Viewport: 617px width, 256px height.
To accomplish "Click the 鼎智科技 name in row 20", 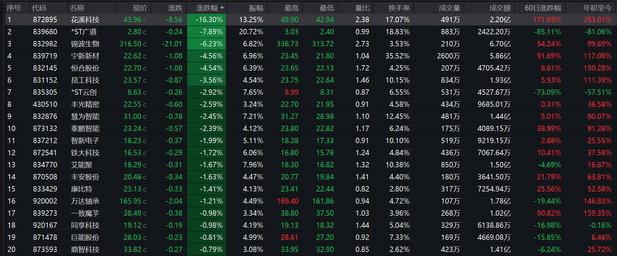I will [85, 250].
